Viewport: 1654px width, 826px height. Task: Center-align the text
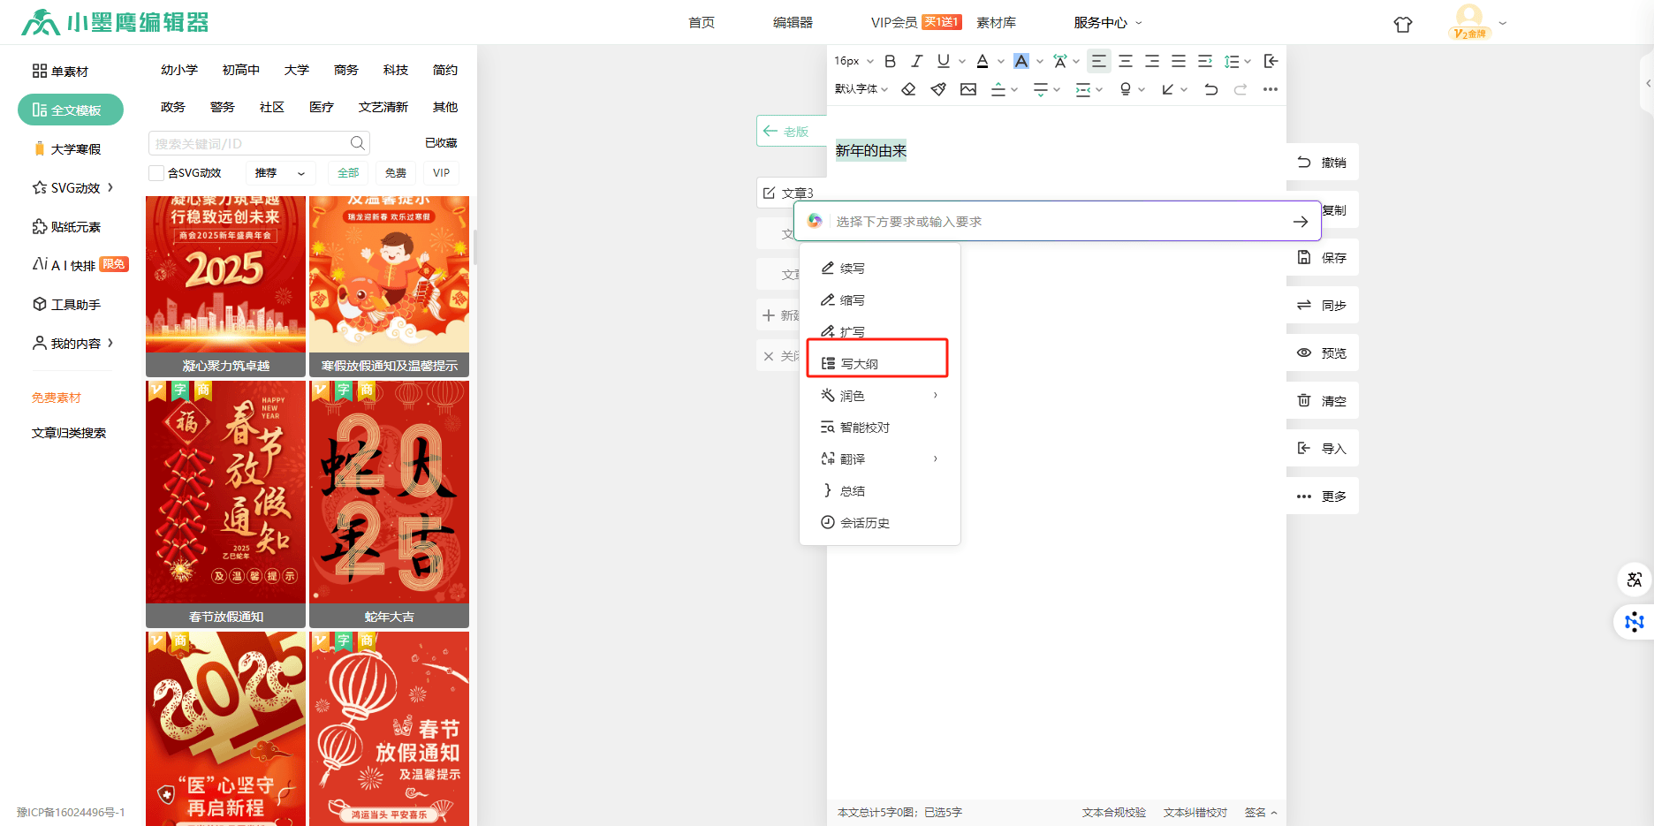pos(1126,61)
